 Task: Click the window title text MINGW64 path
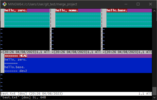(42, 4)
